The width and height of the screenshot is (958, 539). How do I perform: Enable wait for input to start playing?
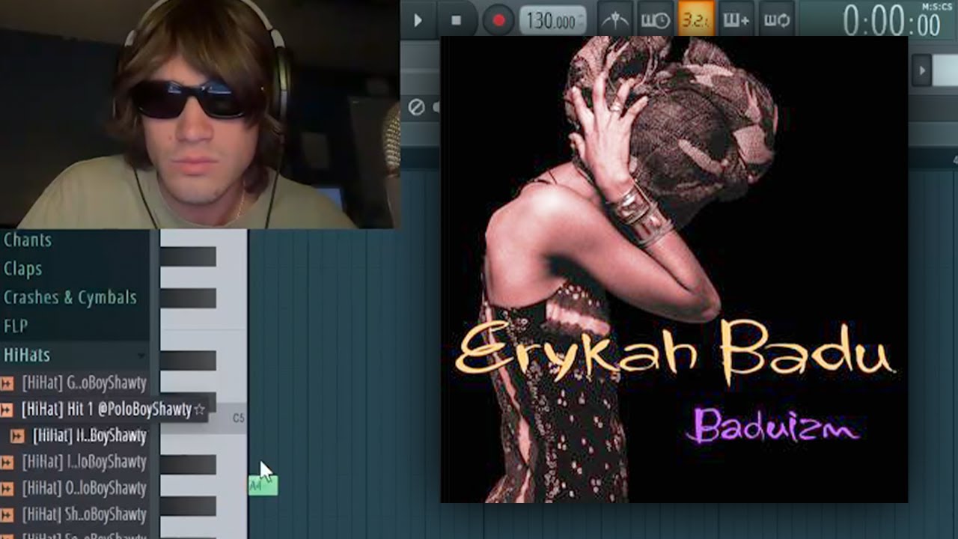[x=656, y=20]
